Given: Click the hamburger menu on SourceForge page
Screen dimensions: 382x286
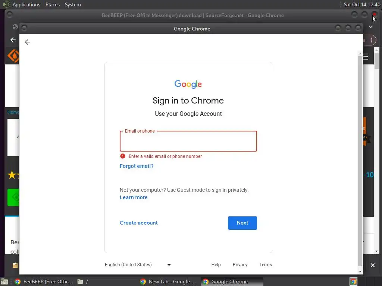Looking at the screenshot, I should [x=366, y=57].
